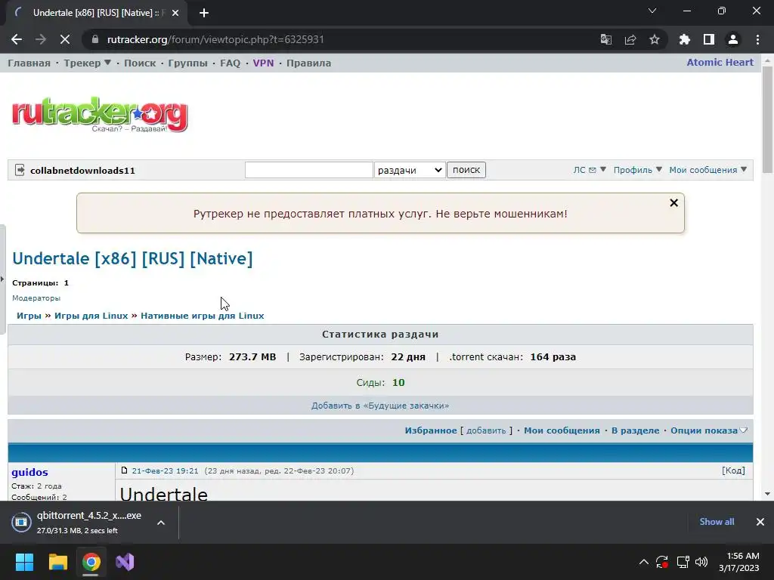This screenshot has height=580, width=774.
Task: Bookmark this page with the star icon
Action: tap(655, 39)
